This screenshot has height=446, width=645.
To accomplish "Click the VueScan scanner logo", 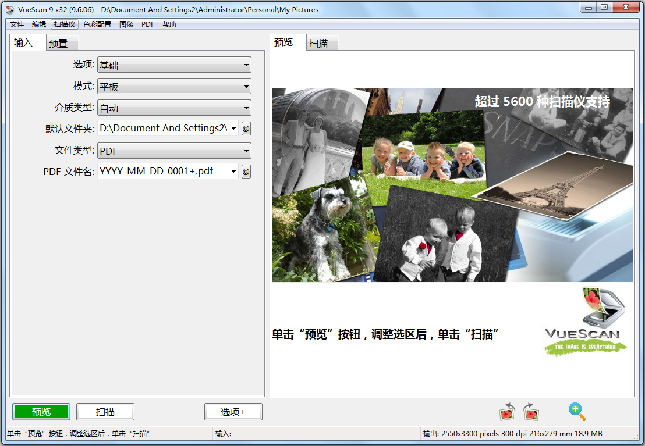I will coord(584,321).
